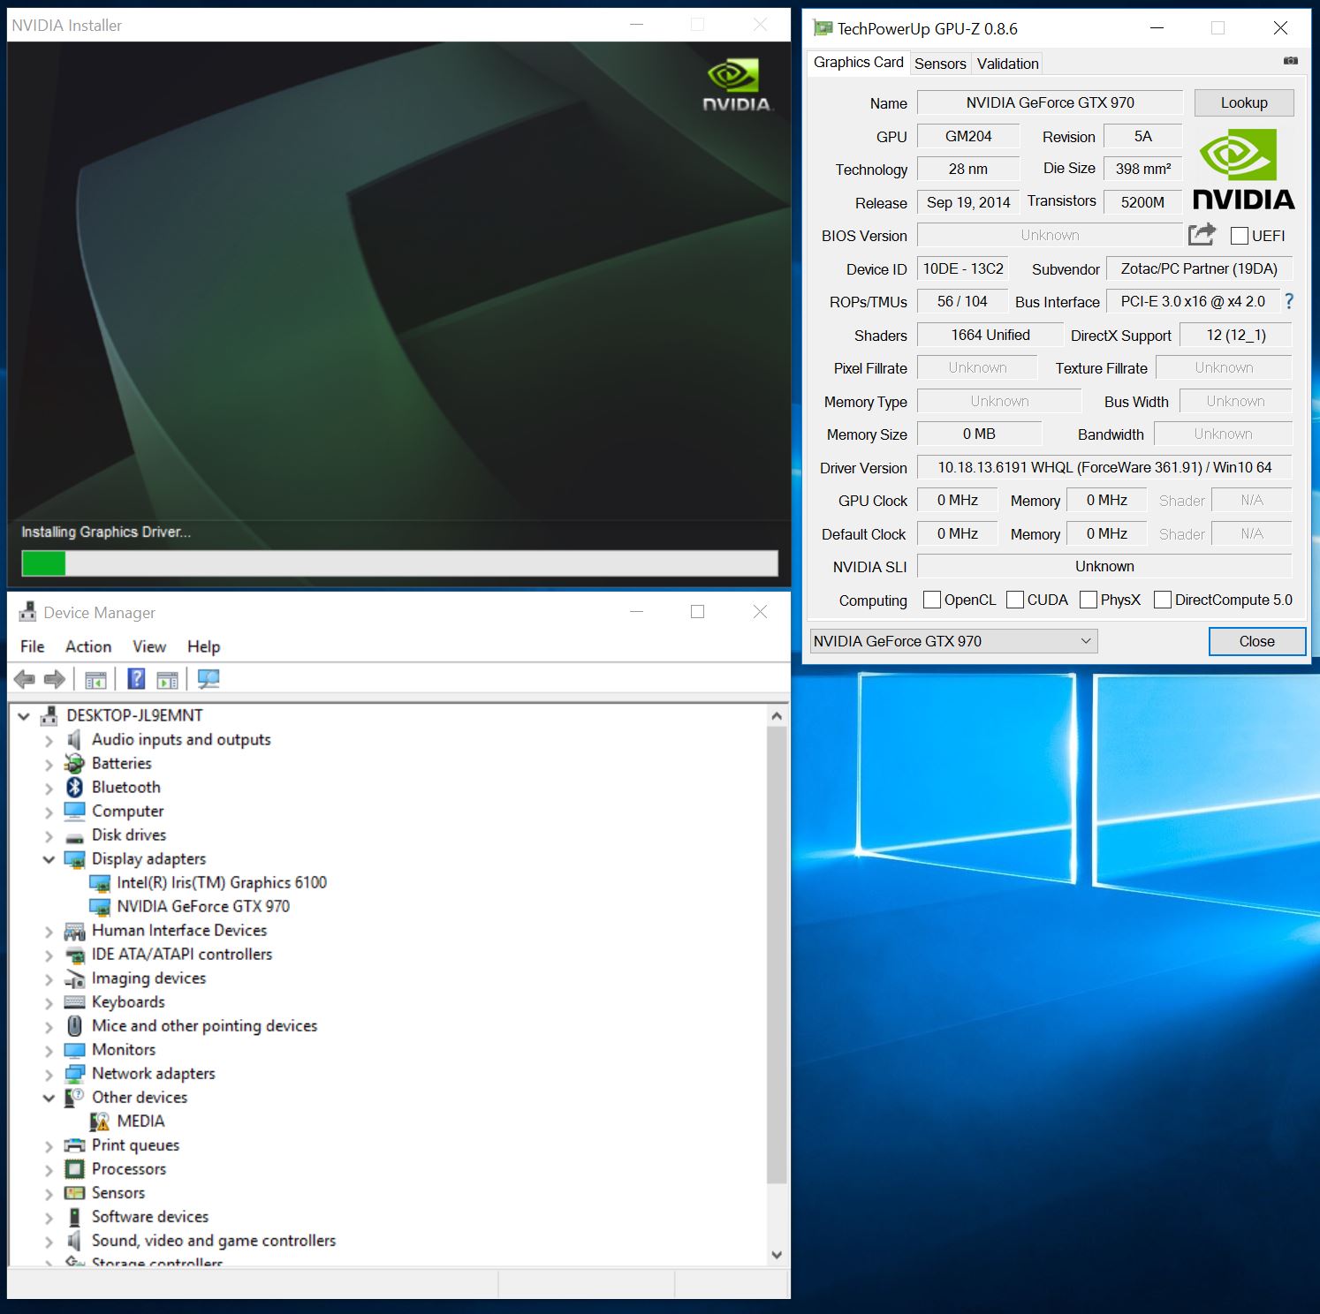1320x1314 pixels.
Task: Collapse the Other devices node
Action: pos(49,1098)
